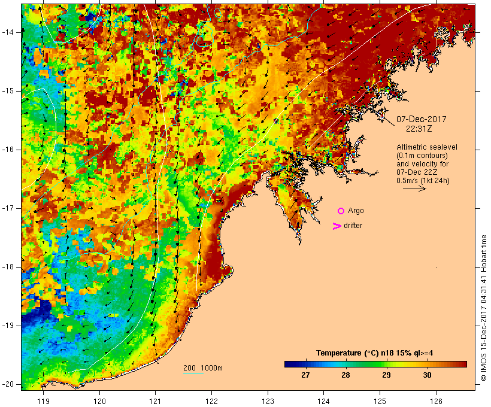
Task: Click the '-19' latitude axis label
Action: tap(8, 326)
